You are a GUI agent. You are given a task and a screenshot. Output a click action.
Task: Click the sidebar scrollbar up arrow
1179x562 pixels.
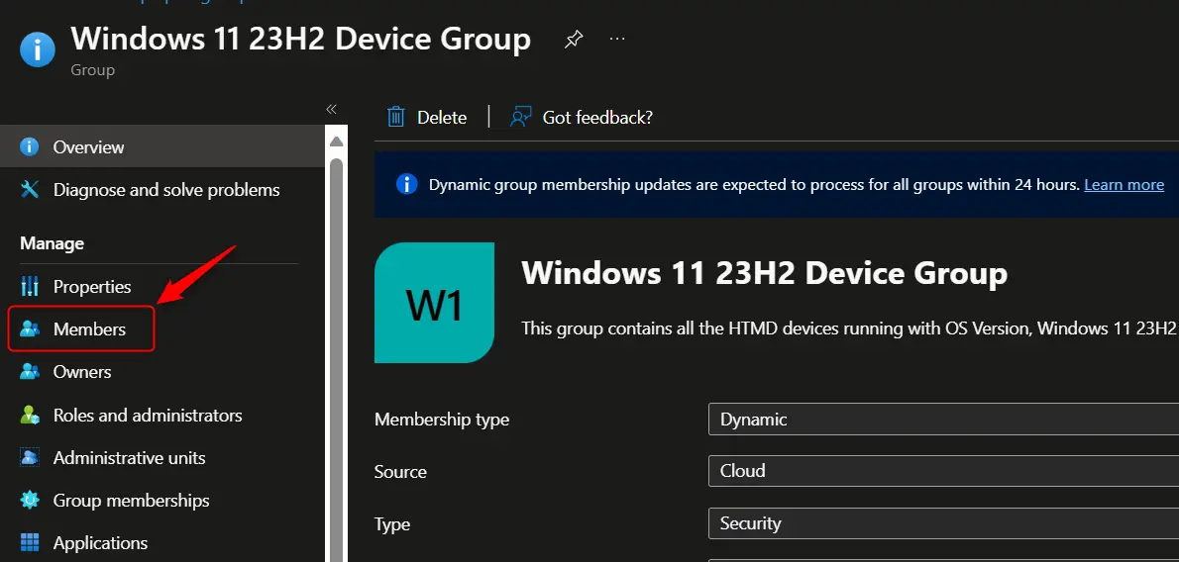tap(336, 141)
